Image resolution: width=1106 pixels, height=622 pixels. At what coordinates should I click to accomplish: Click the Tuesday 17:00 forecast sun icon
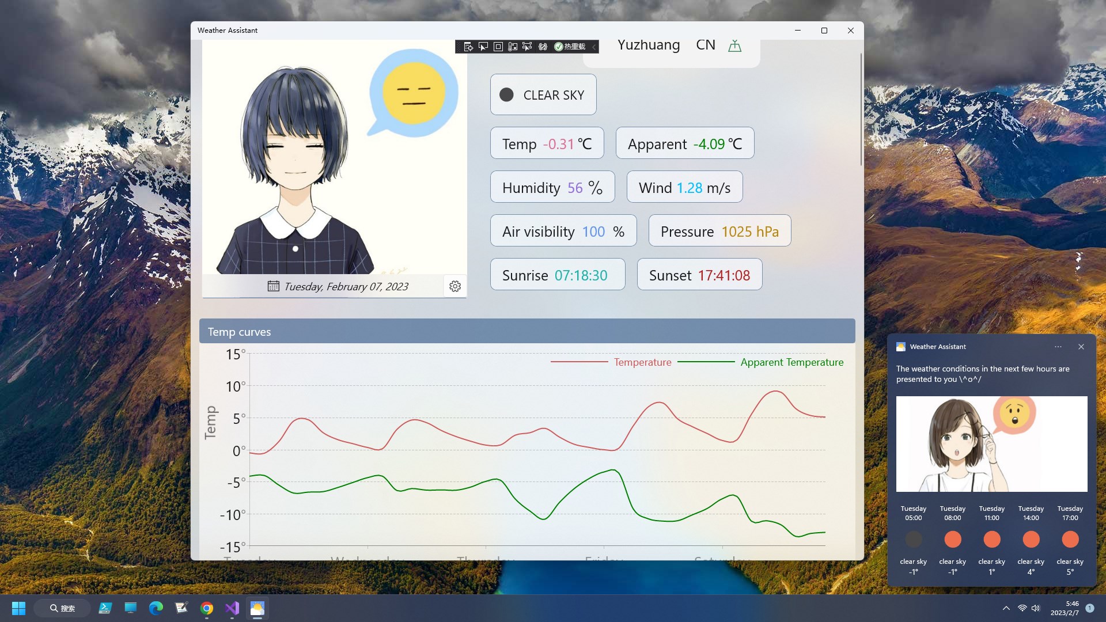(x=1070, y=540)
